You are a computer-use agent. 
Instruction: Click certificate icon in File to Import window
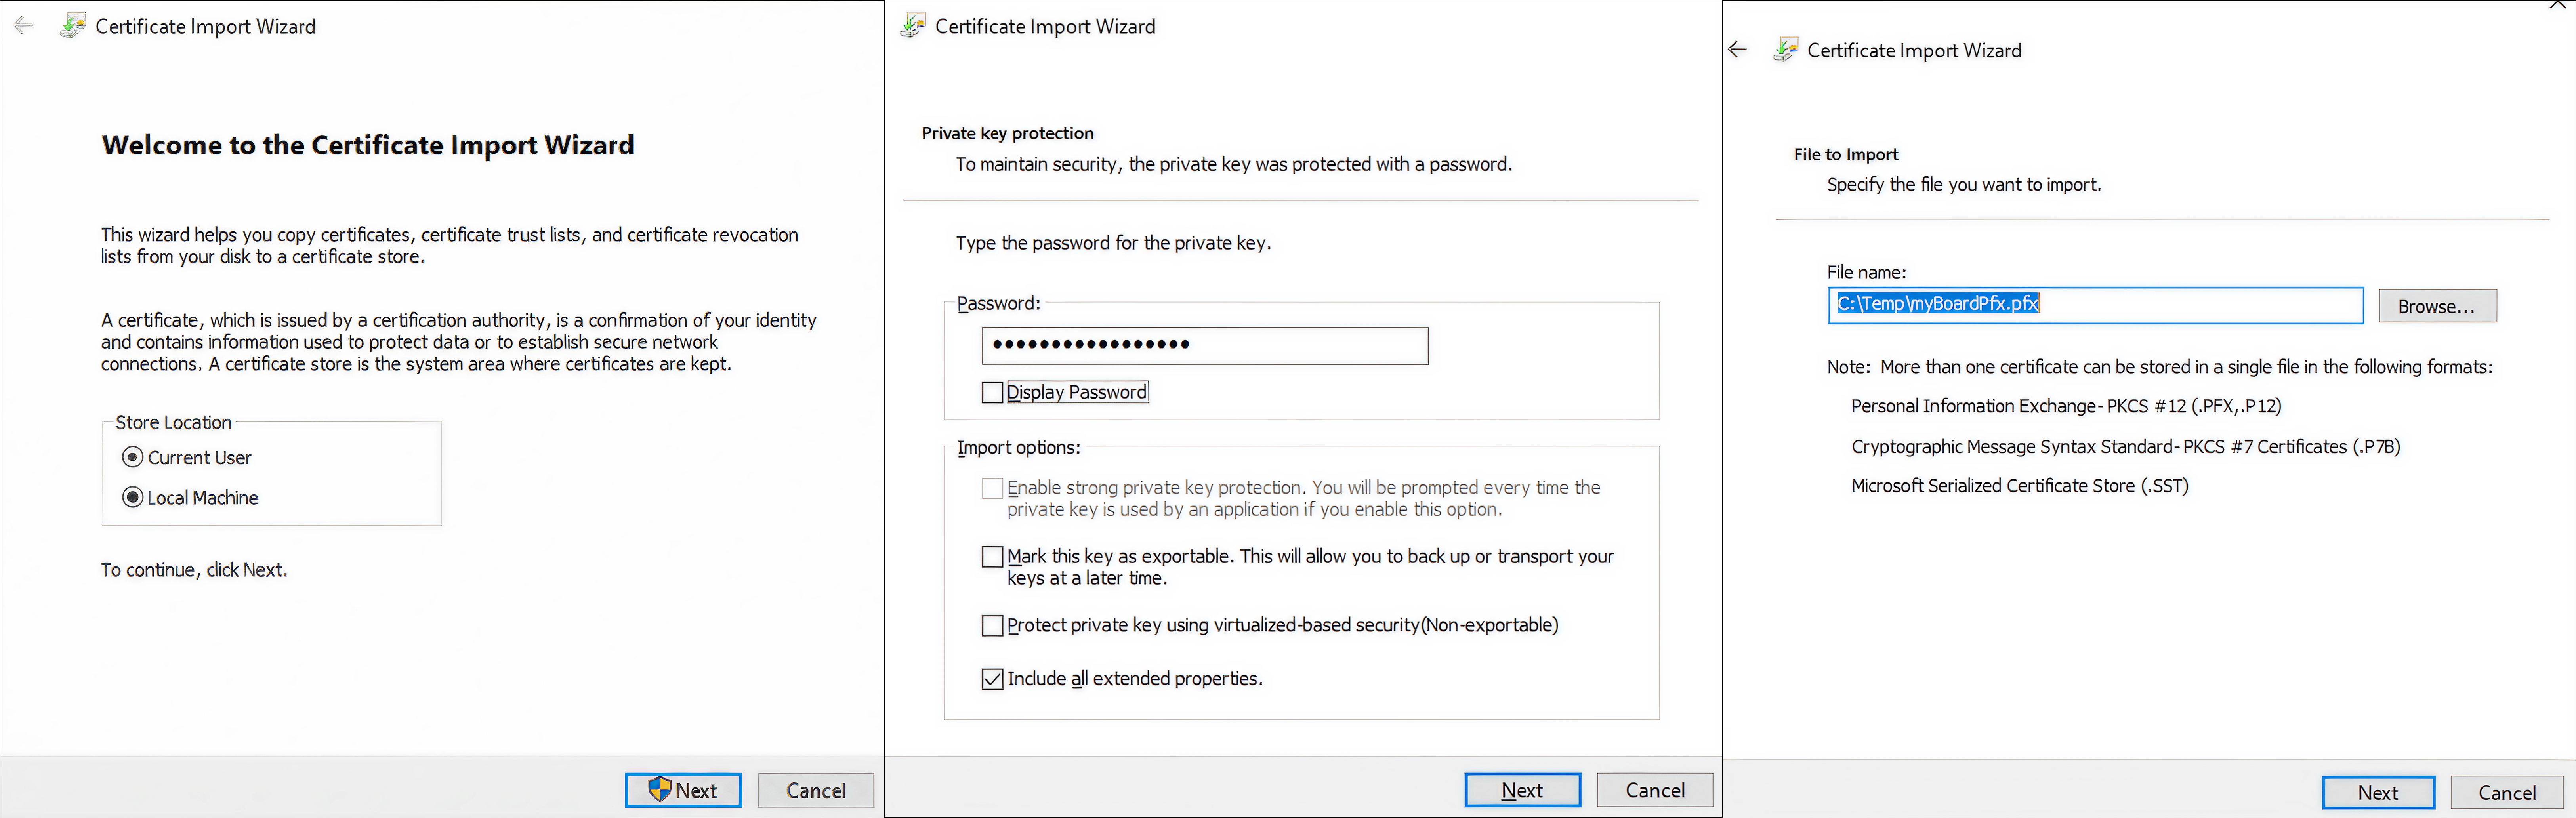[1786, 50]
